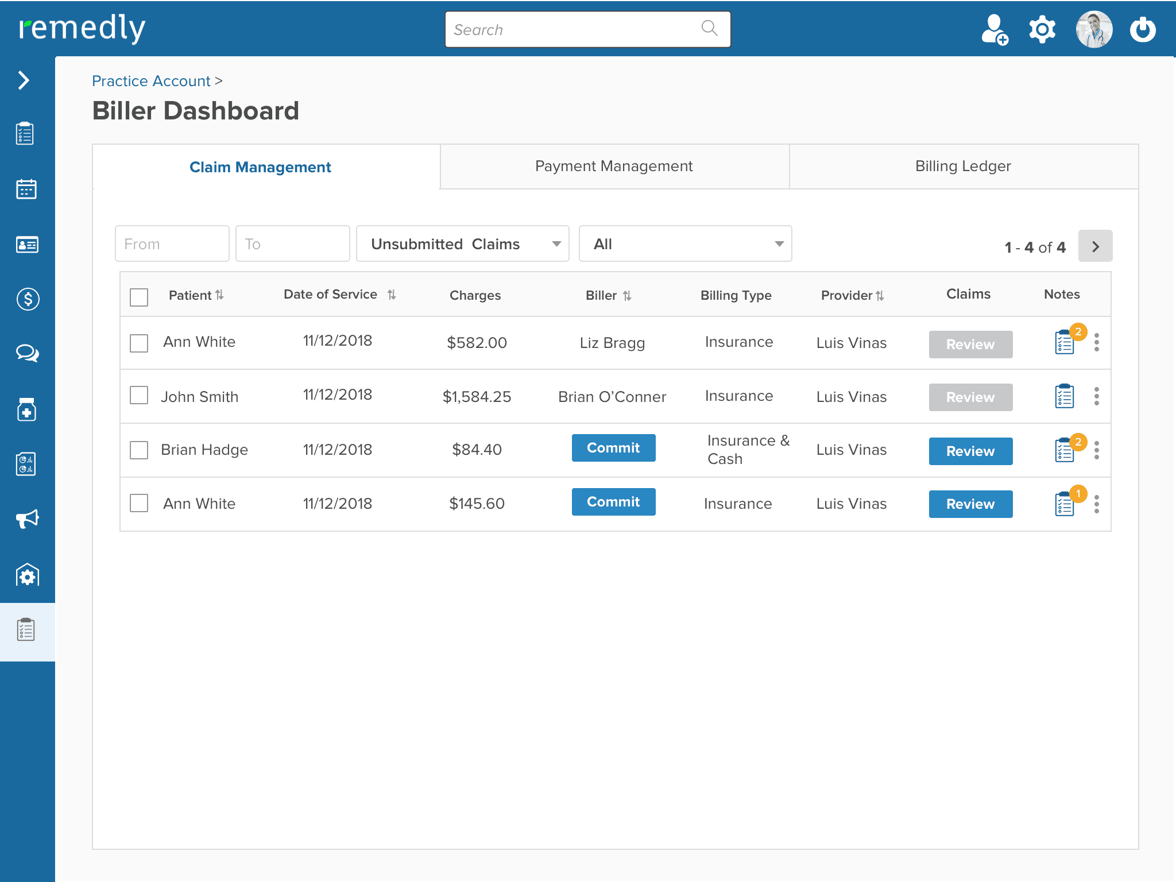1176x882 pixels.
Task: Open three-dot menu for Brian Hadge row
Action: 1097,450
